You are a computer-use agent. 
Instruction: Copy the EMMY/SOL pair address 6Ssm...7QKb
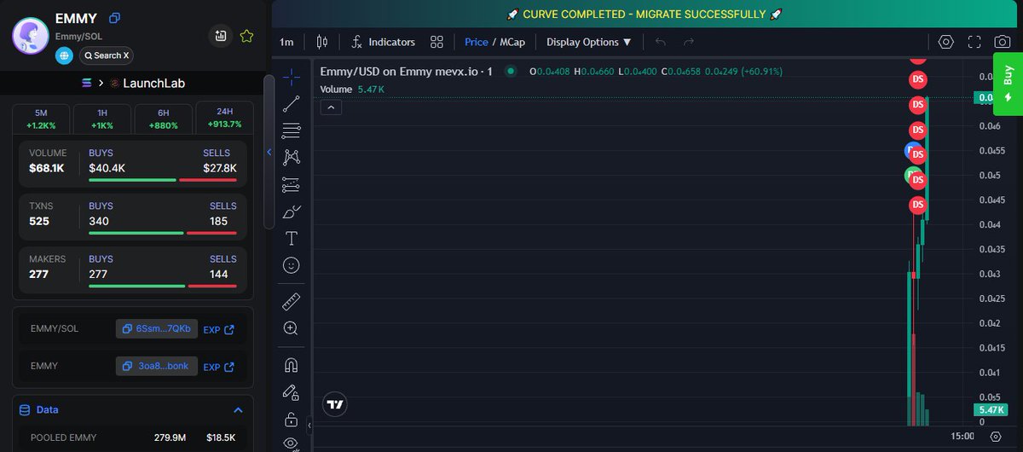point(157,329)
